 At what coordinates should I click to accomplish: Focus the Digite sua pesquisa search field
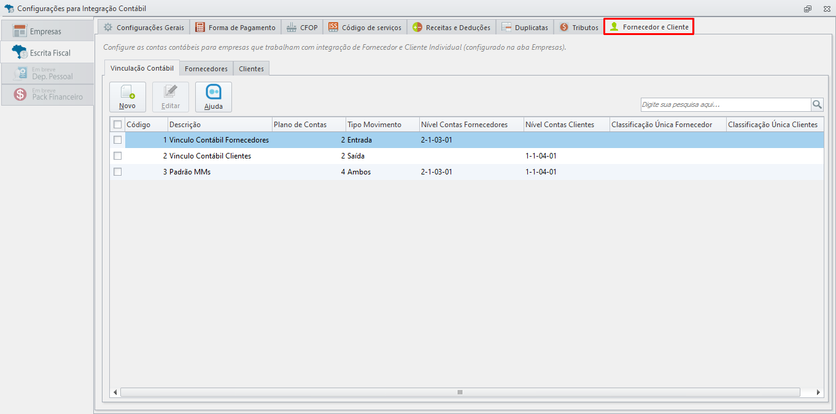coord(726,104)
